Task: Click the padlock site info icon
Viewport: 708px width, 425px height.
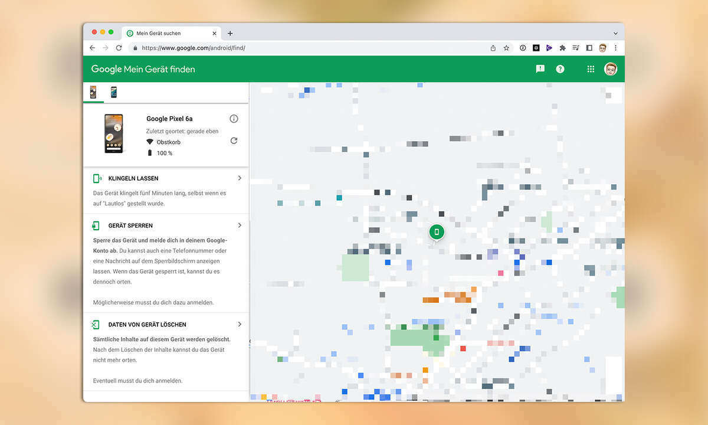Action: click(x=135, y=48)
